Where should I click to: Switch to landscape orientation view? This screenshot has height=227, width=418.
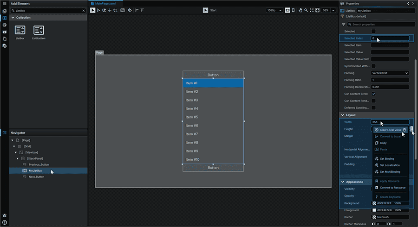[x=287, y=10]
